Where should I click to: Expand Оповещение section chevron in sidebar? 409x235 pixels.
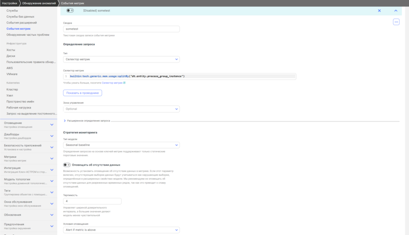(x=52, y=124)
